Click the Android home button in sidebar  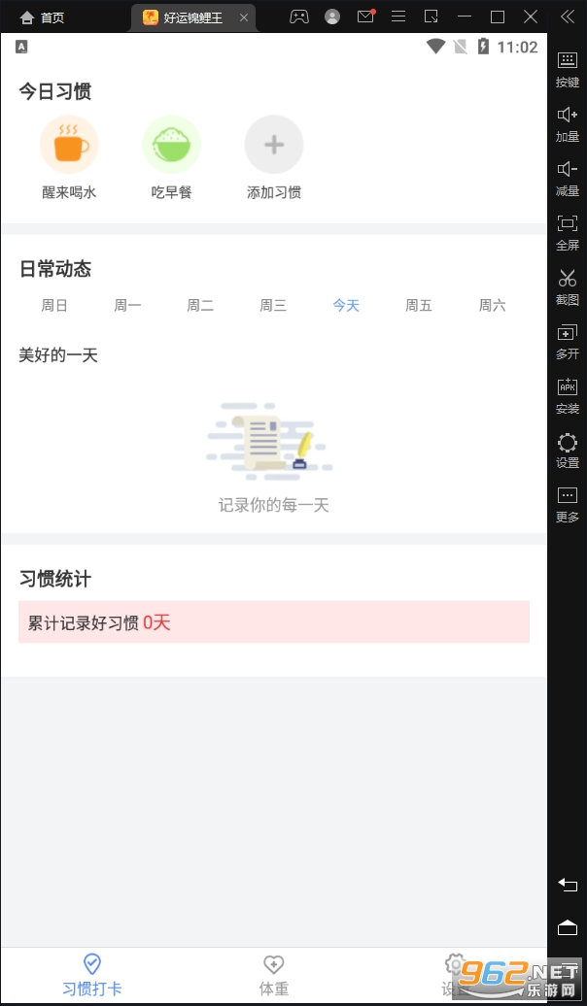tap(568, 927)
